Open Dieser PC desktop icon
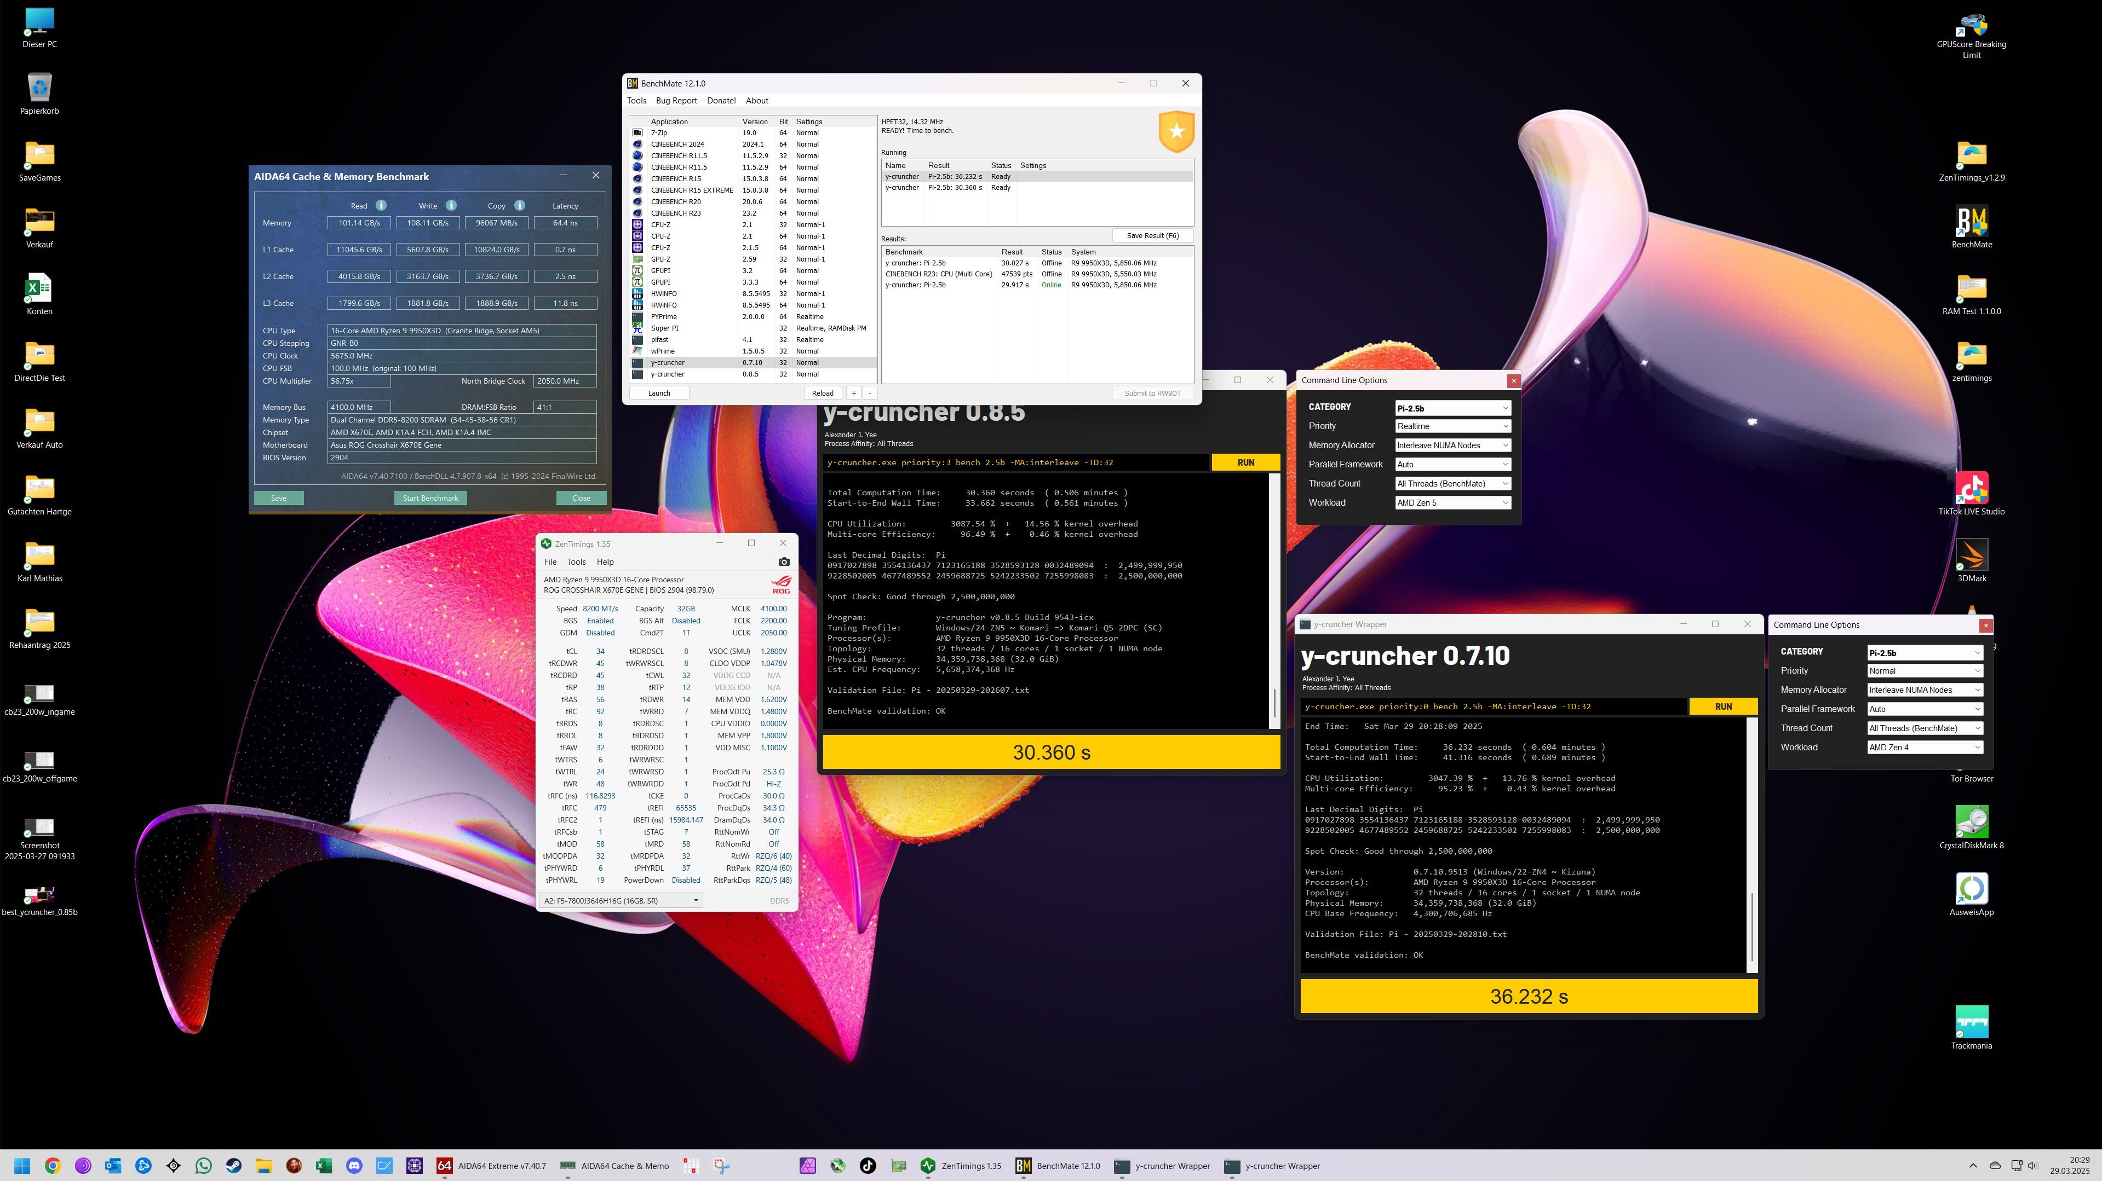Viewport: 2102px width, 1181px height. coord(39,28)
